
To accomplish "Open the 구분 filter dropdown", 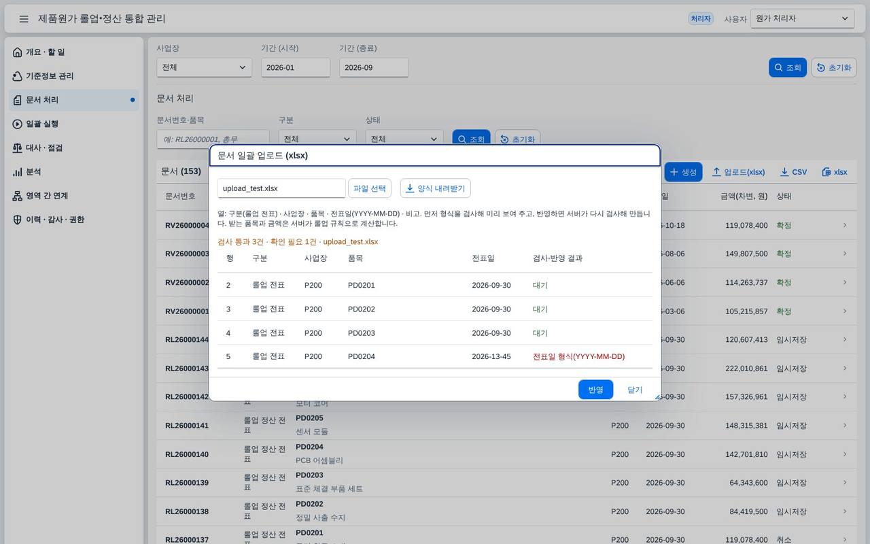I will pyautogui.click(x=317, y=139).
